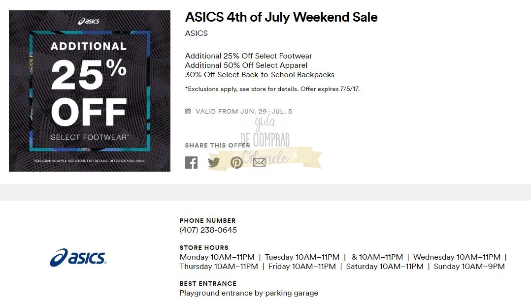Click the Playground entrance by parking garage text
The image size is (531, 300).
click(249, 293)
